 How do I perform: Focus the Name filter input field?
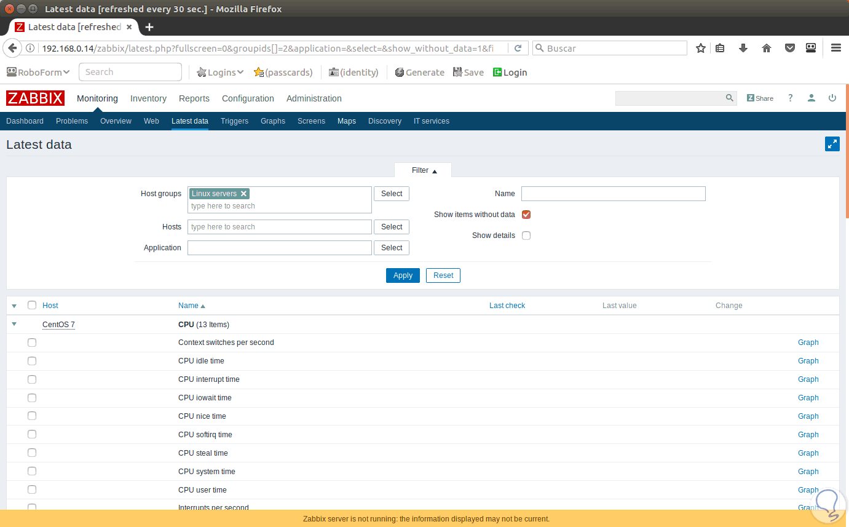(614, 194)
